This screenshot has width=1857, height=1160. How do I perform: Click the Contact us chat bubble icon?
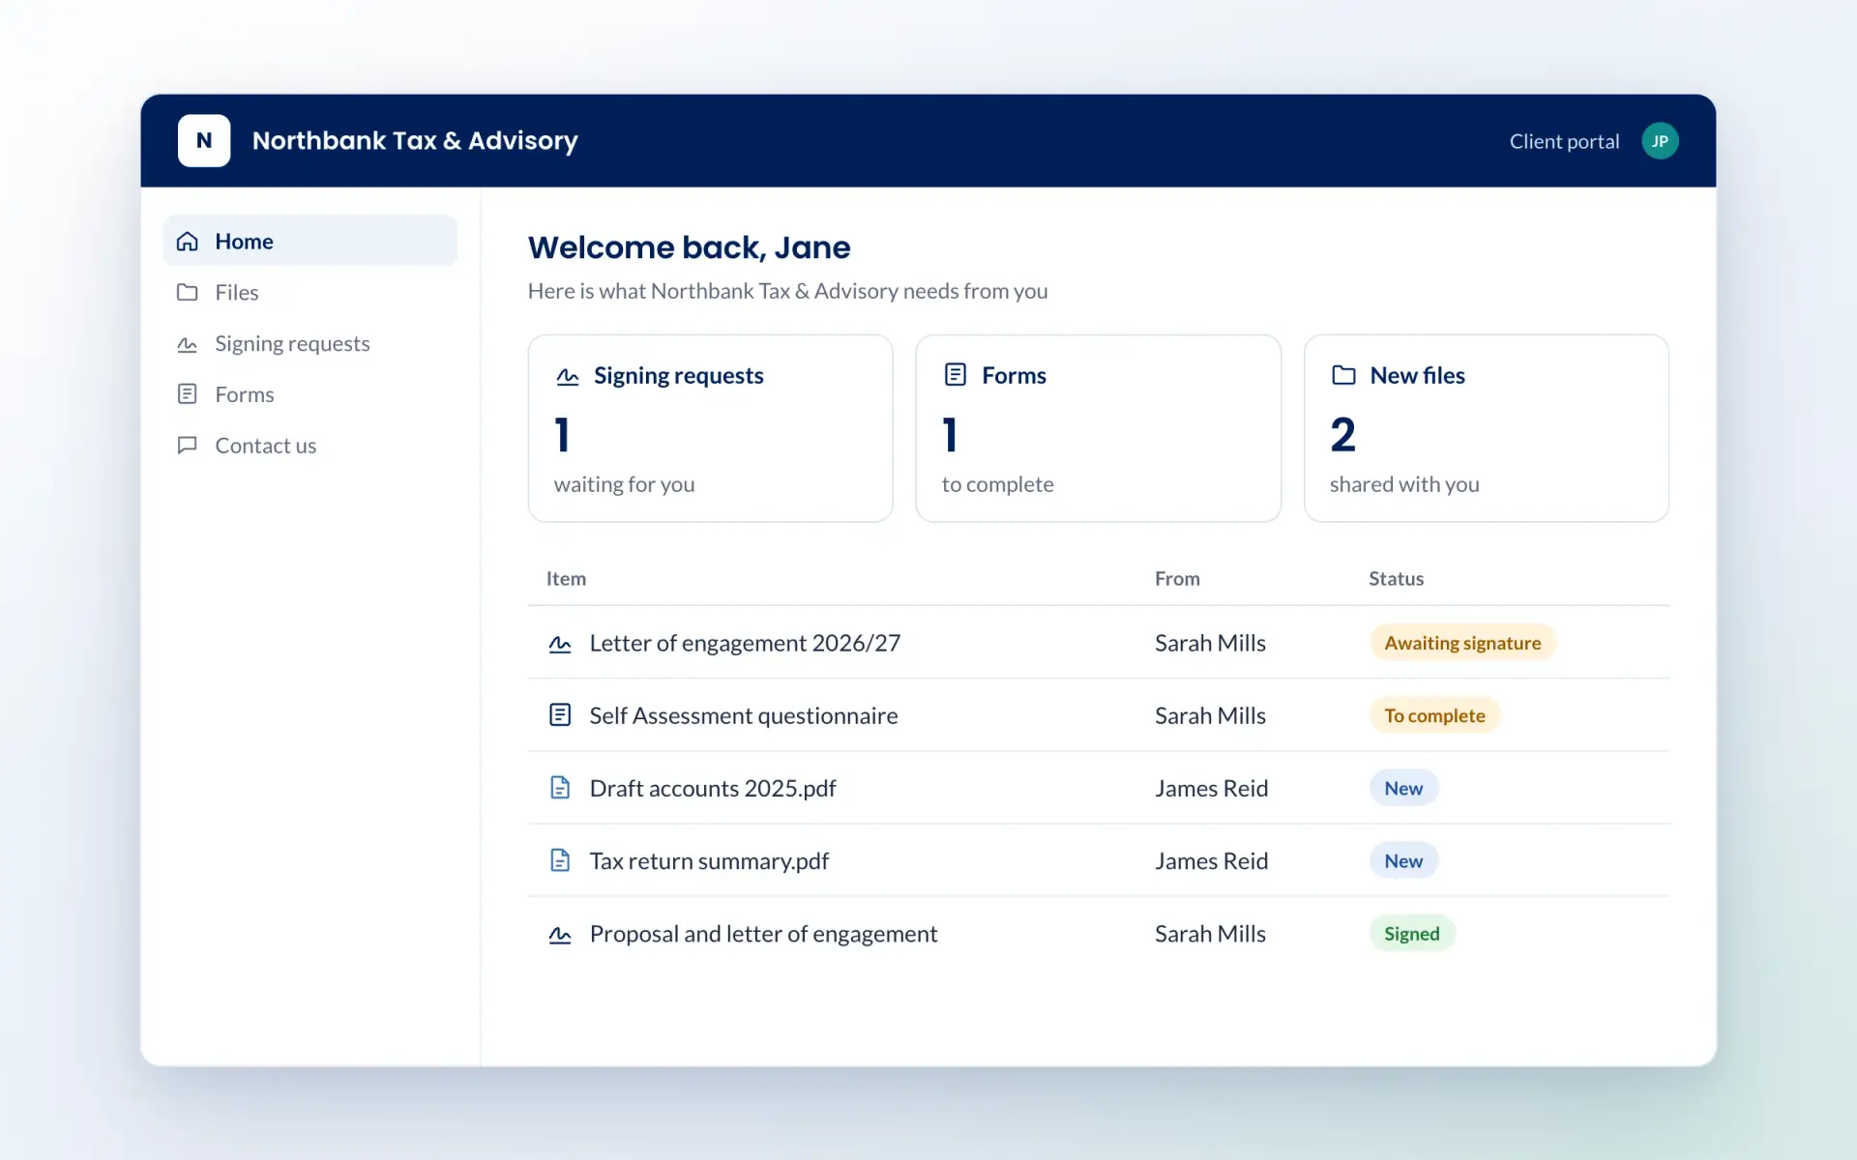click(x=188, y=445)
